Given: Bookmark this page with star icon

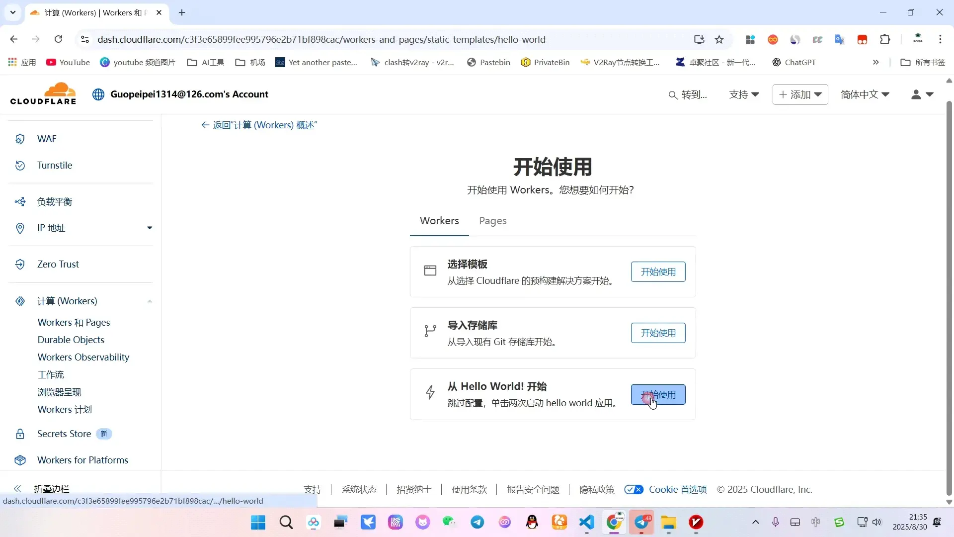Looking at the screenshot, I should (719, 39).
